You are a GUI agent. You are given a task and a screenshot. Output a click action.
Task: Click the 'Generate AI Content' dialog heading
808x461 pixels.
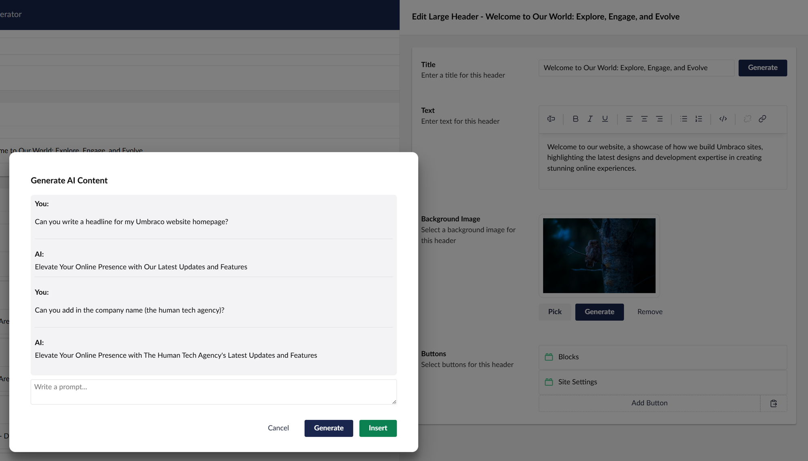click(69, 181)
